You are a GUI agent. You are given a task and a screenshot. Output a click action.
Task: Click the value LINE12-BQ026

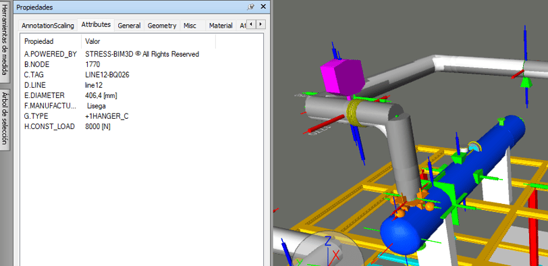click(x=107, y=75)
